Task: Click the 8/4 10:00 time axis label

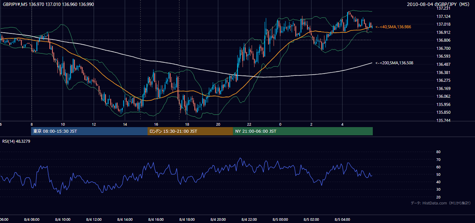Action: (x=63, y=219)
